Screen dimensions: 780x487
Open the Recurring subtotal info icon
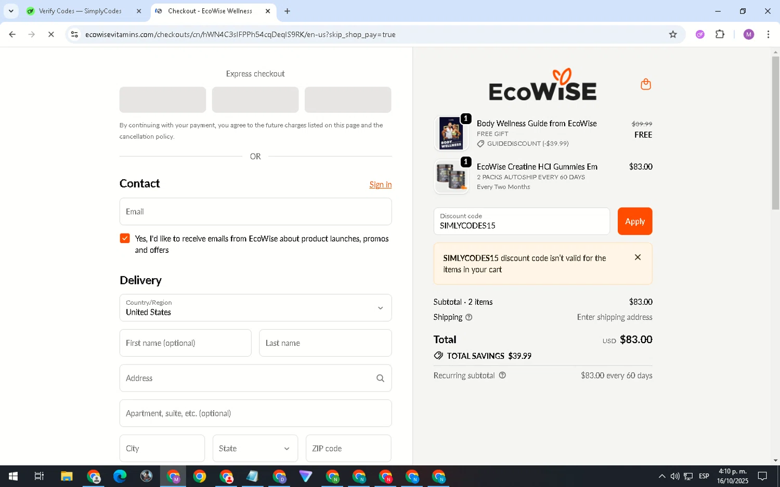point(502,375)
